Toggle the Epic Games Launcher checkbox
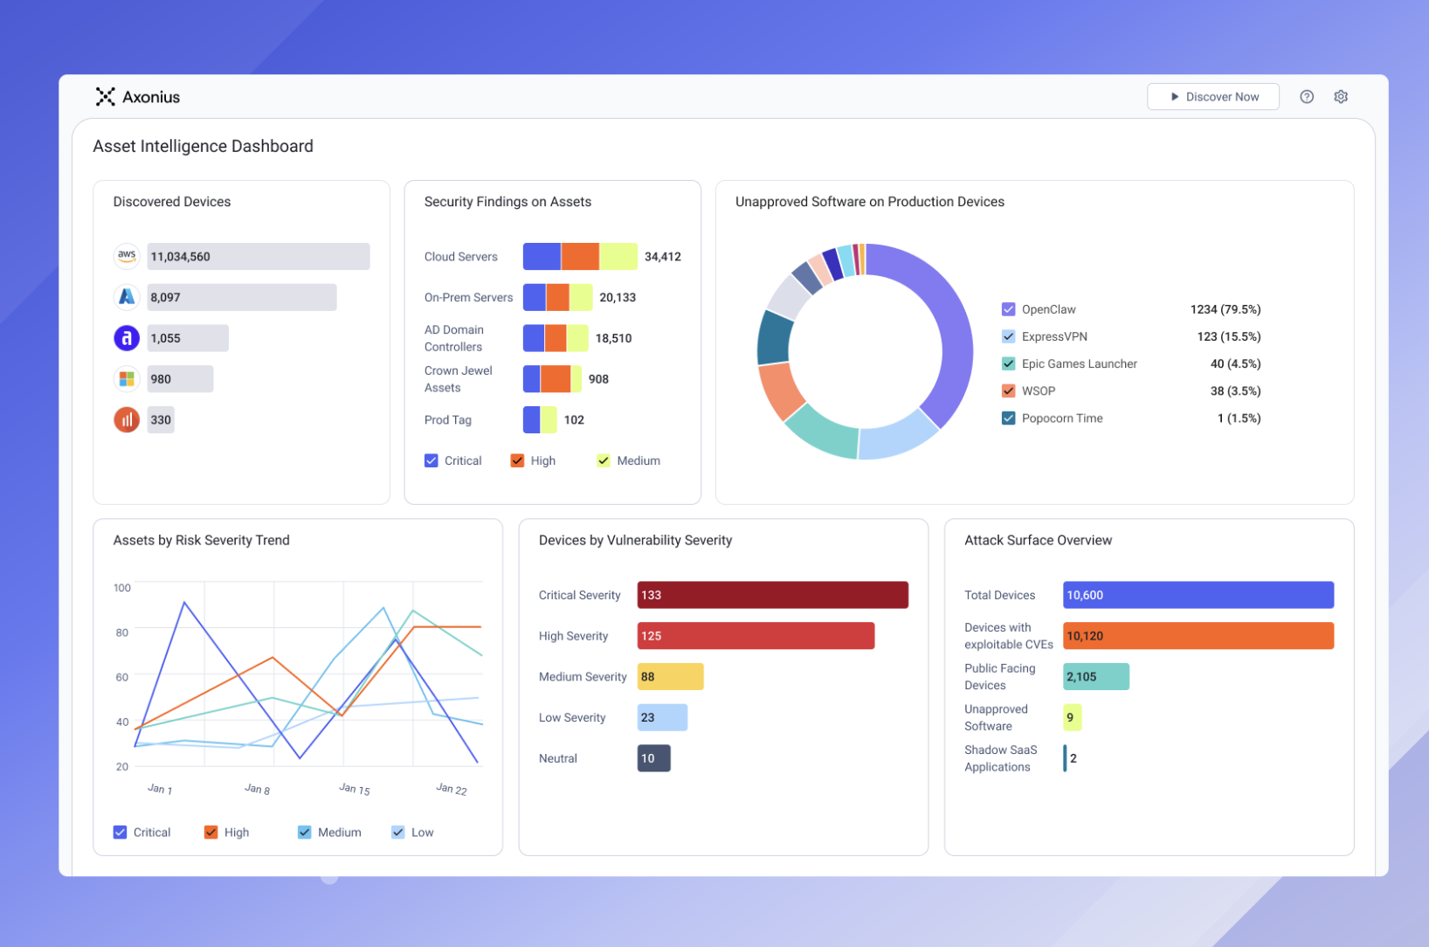Viewport: 1429px width, 947px height. click(x=1009, y=363)
